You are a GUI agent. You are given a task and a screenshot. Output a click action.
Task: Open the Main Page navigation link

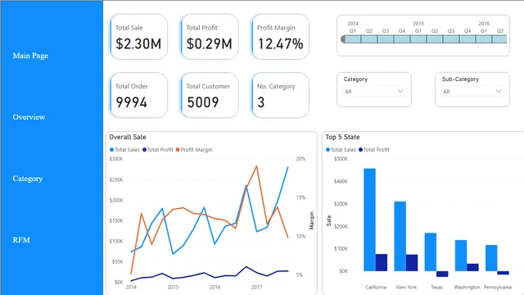30,56
